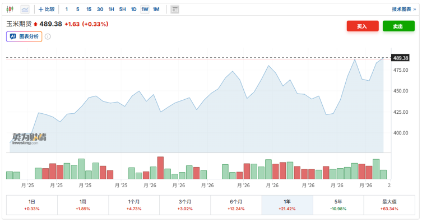
Task: Select the 1W interval
Action: (x=145, y=10)
